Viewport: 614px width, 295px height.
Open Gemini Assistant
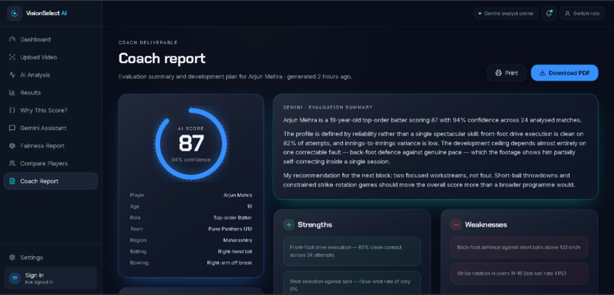click(x=50, y=128)
